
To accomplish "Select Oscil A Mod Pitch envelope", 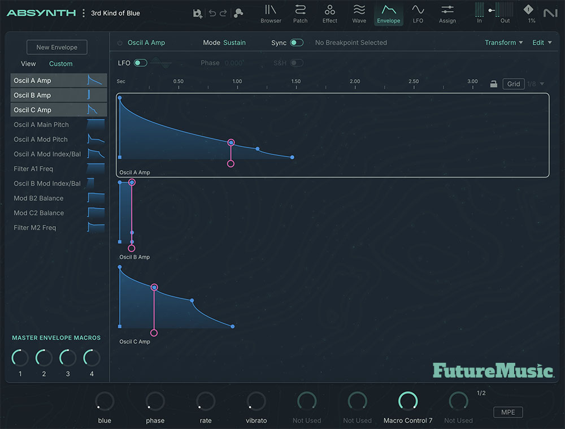I will click(x=59, y=140).
